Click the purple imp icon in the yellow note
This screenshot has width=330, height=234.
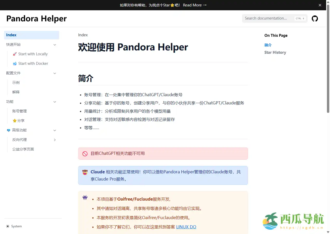click(x=85, y=198)
